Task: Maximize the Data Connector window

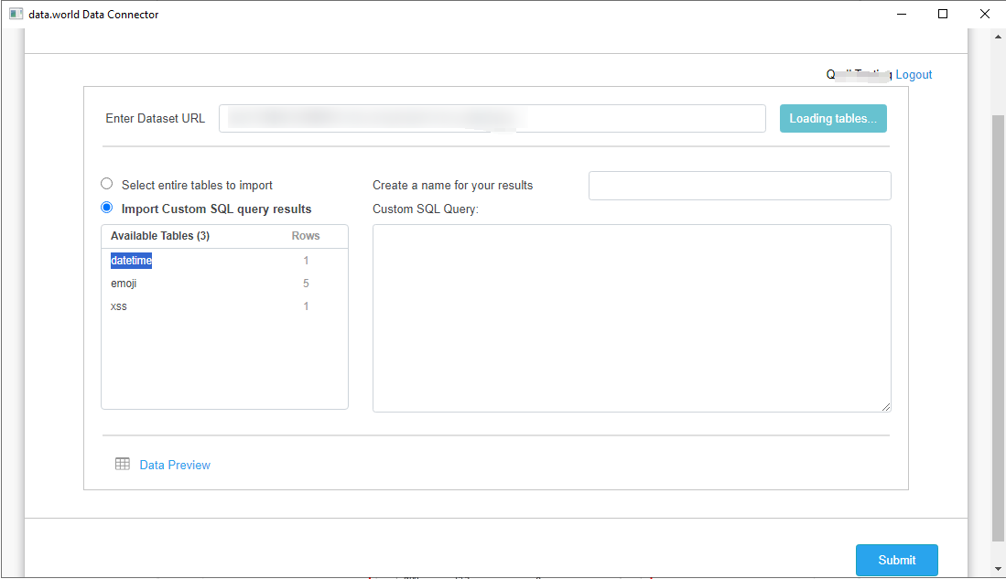Action: coord(943,14)
